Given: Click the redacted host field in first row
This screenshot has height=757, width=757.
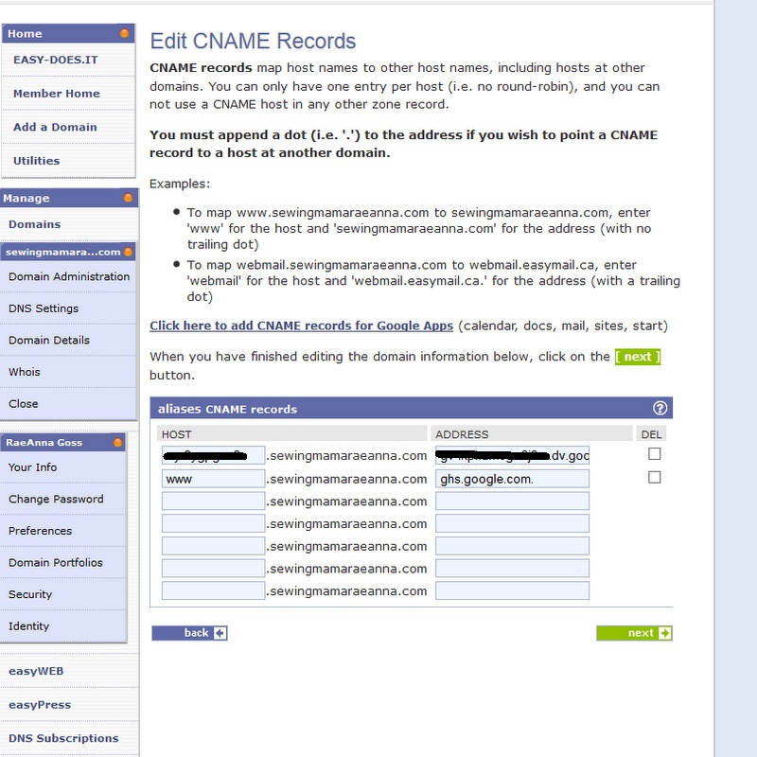Looking at the screenshot, I should pyautogui.click(x=214, y=455).
